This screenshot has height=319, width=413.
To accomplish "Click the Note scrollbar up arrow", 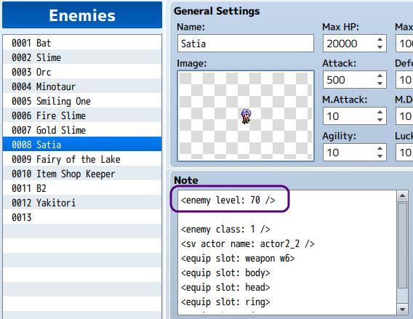I will (403, 195).
